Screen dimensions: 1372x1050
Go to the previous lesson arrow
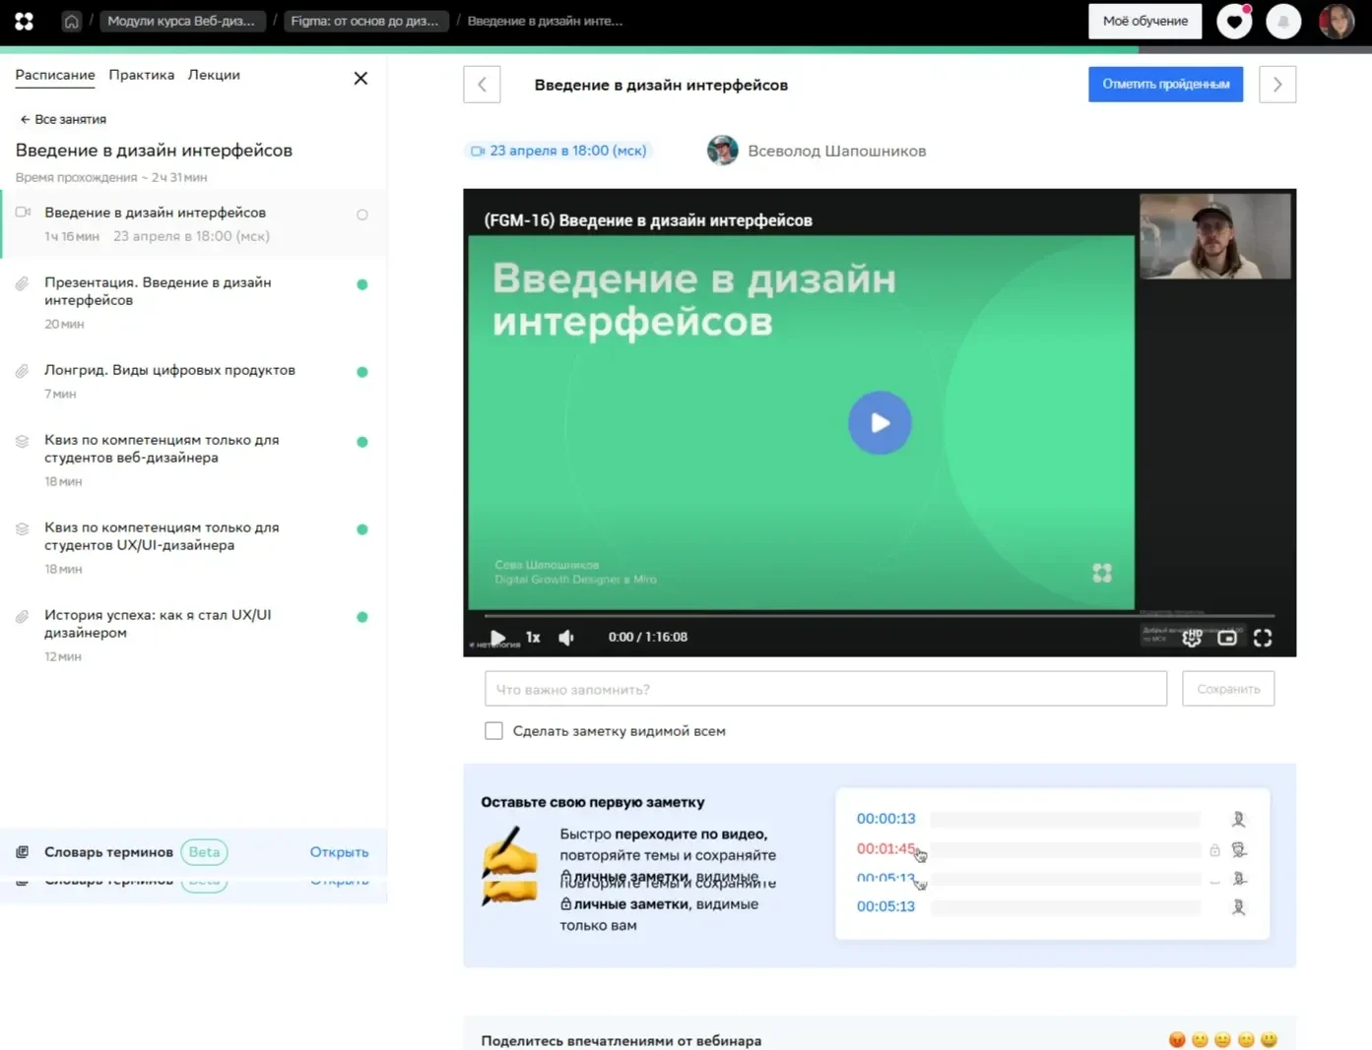(x=482, y=85)
